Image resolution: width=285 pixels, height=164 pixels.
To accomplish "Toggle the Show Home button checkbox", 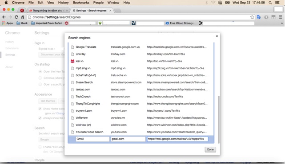I will coord(40,109).
